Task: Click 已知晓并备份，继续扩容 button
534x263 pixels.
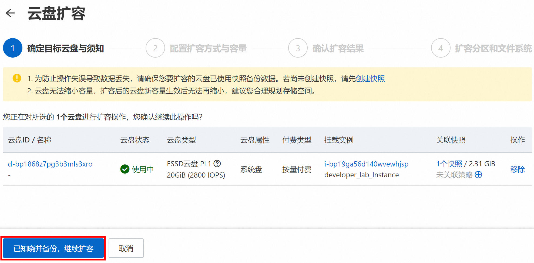Action: (x=53, y=248)
